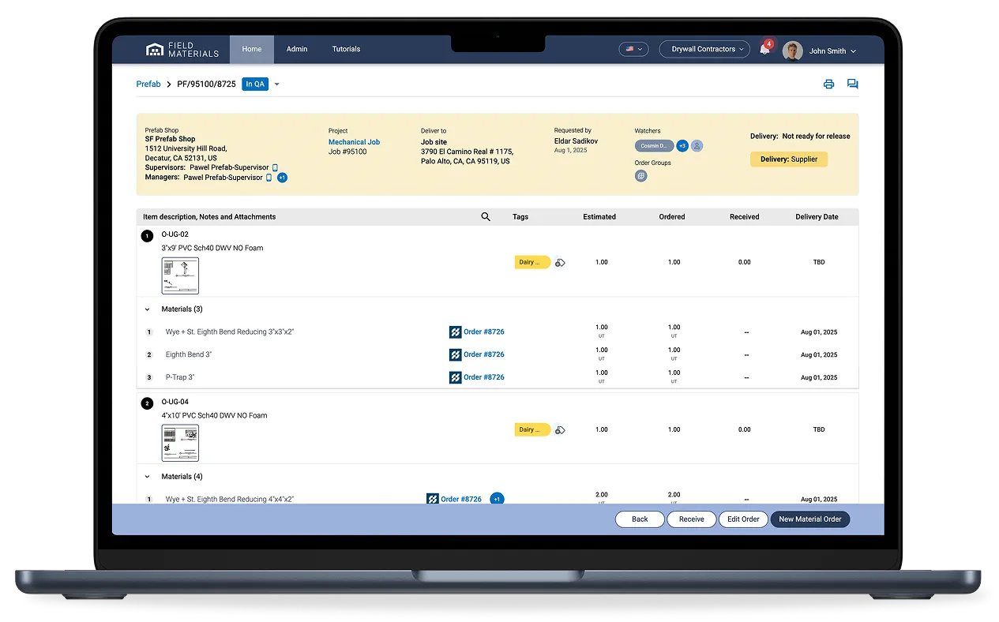Search items with the magnifier icon
This screenshot has width=999, height=622.
(x=486, y=216)
